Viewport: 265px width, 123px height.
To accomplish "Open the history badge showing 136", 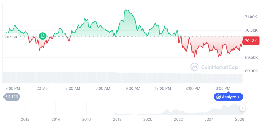I will point(12,97).
